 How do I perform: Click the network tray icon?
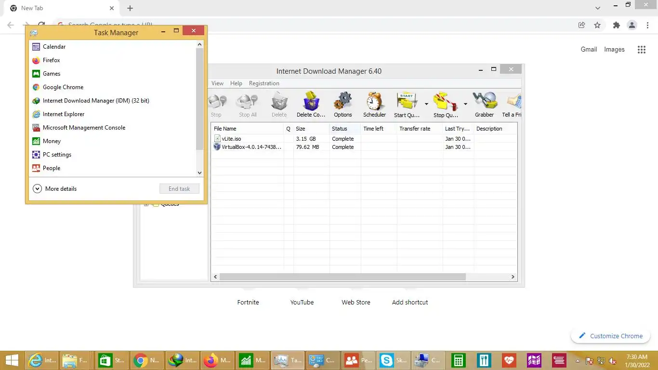(x=601, y=361)
